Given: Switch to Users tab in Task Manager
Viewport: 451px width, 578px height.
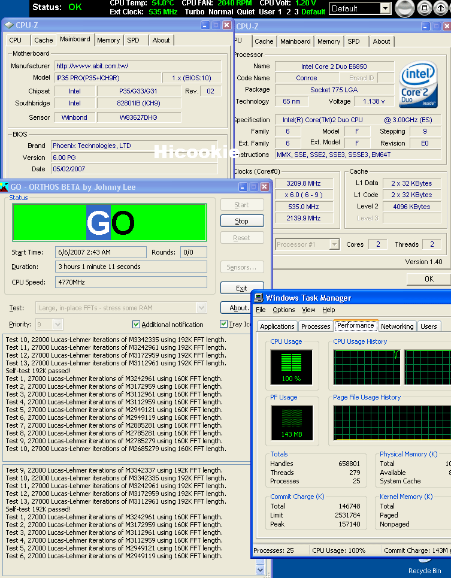Looking at the screenshot, I should point(428,326).
